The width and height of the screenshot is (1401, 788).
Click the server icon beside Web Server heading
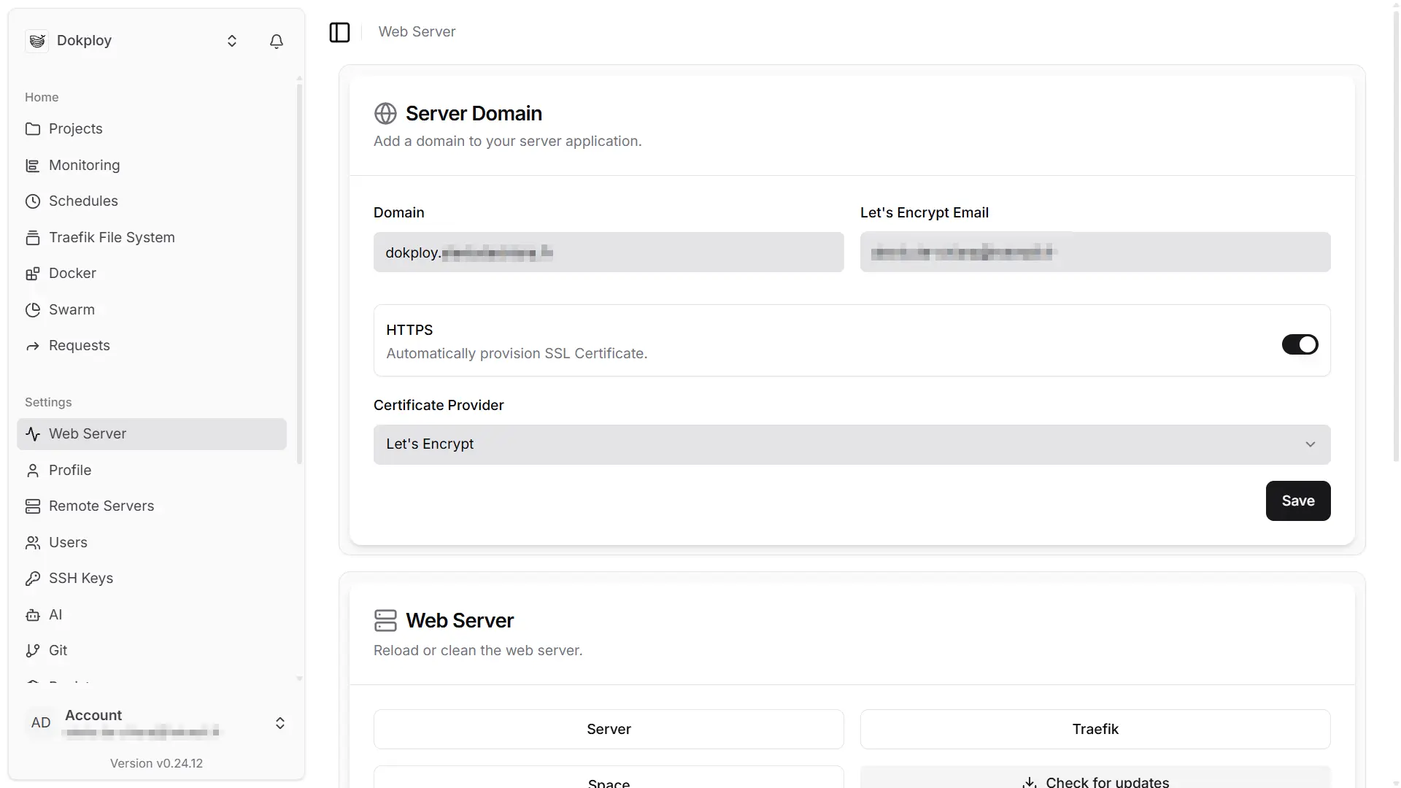385,621
